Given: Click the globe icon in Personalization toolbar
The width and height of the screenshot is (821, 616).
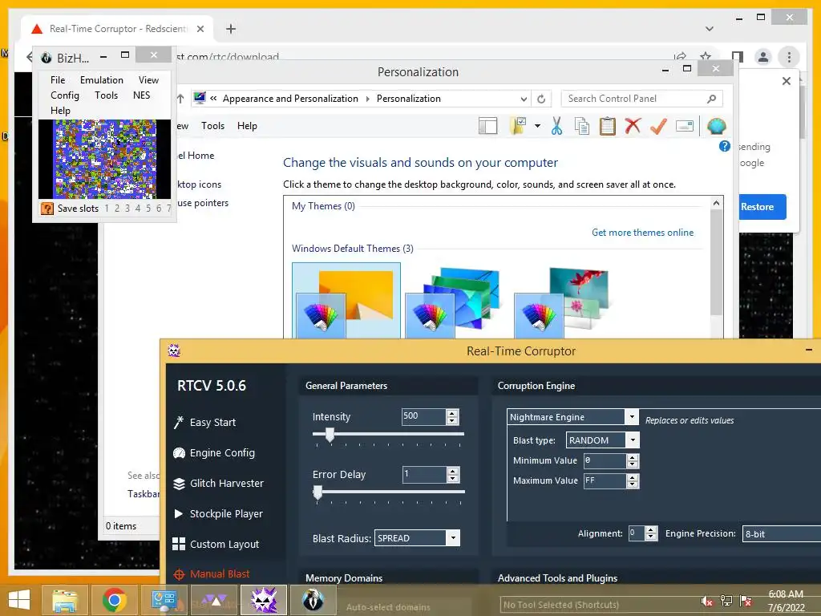Looking at the screenshot, I should tap(716, 126).
